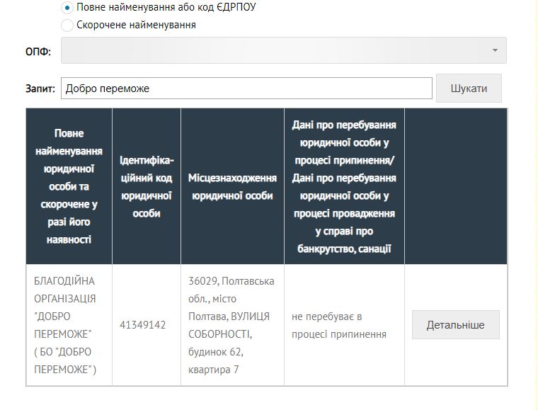Screen dimensions: 538x410
Task: Click the empty last column header cell
Action: coord(456,186)
